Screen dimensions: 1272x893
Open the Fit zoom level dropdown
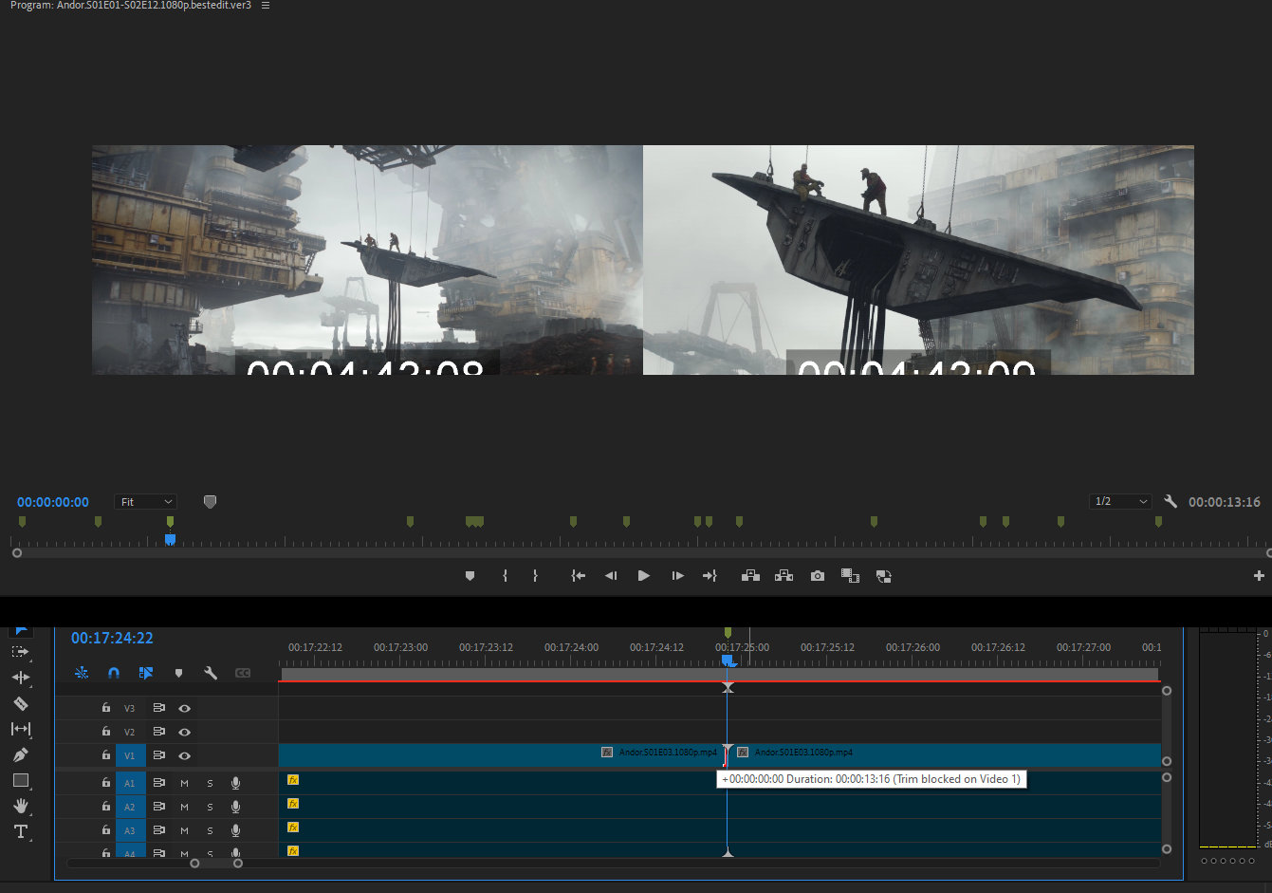[x=146, y=502]
